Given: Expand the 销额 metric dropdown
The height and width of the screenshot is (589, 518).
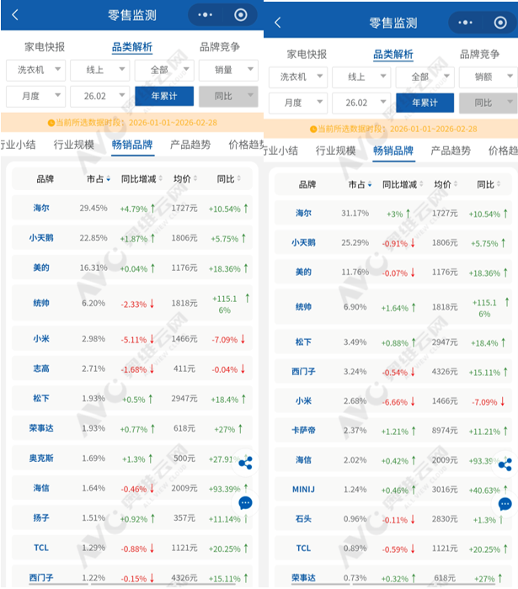Looking at the screenshot, I should coord(489,77).
